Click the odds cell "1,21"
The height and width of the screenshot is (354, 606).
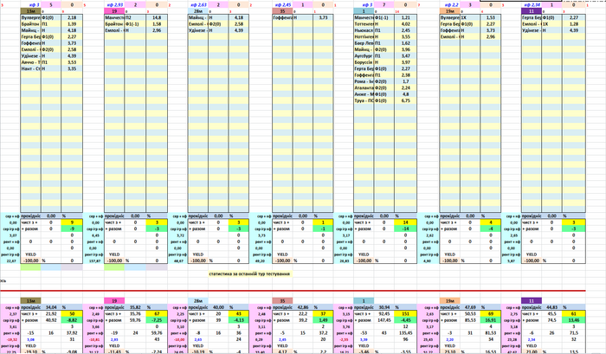(406, 18)
